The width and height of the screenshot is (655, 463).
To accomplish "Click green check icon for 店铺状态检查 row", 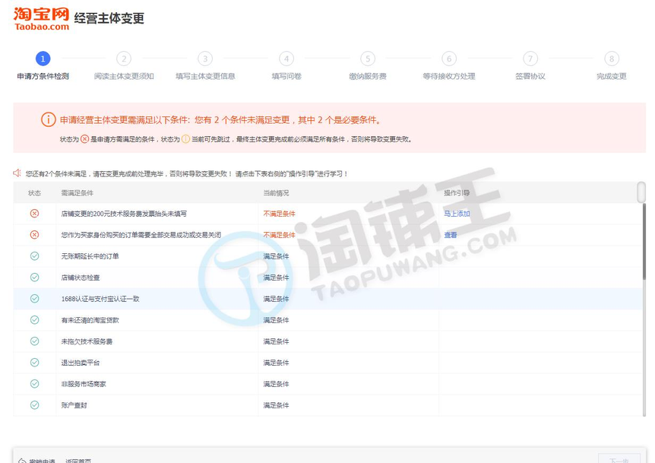I will (34, 277).
